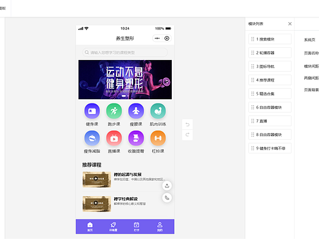
Task: Click drag handle of 5 精选合集
Action: pyautogui.click(x=253, y=94)
